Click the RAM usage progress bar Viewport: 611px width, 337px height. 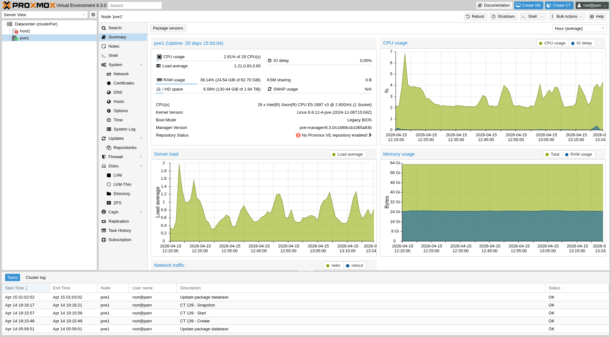(208, 84)
